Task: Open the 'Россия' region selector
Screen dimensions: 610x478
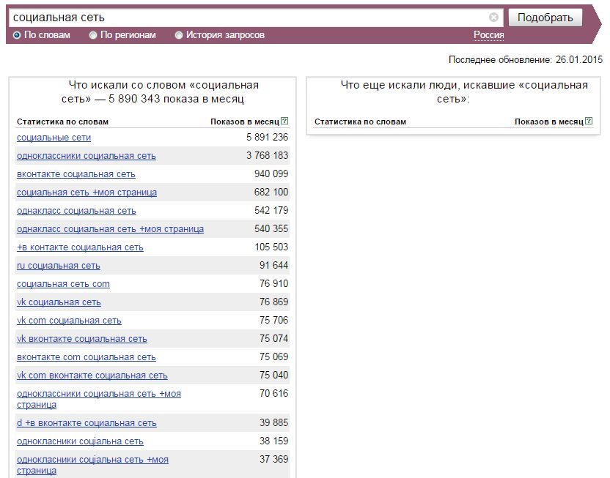Action: click(488, 35)
